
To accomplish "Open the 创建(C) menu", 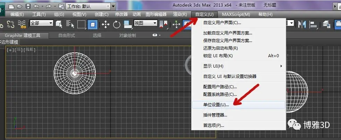I will pos(102,14).
